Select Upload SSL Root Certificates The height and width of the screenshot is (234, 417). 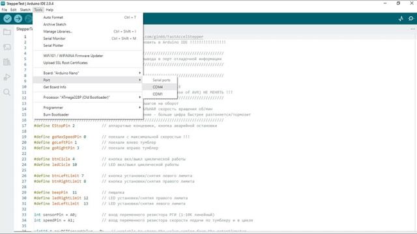click(88, 63)
